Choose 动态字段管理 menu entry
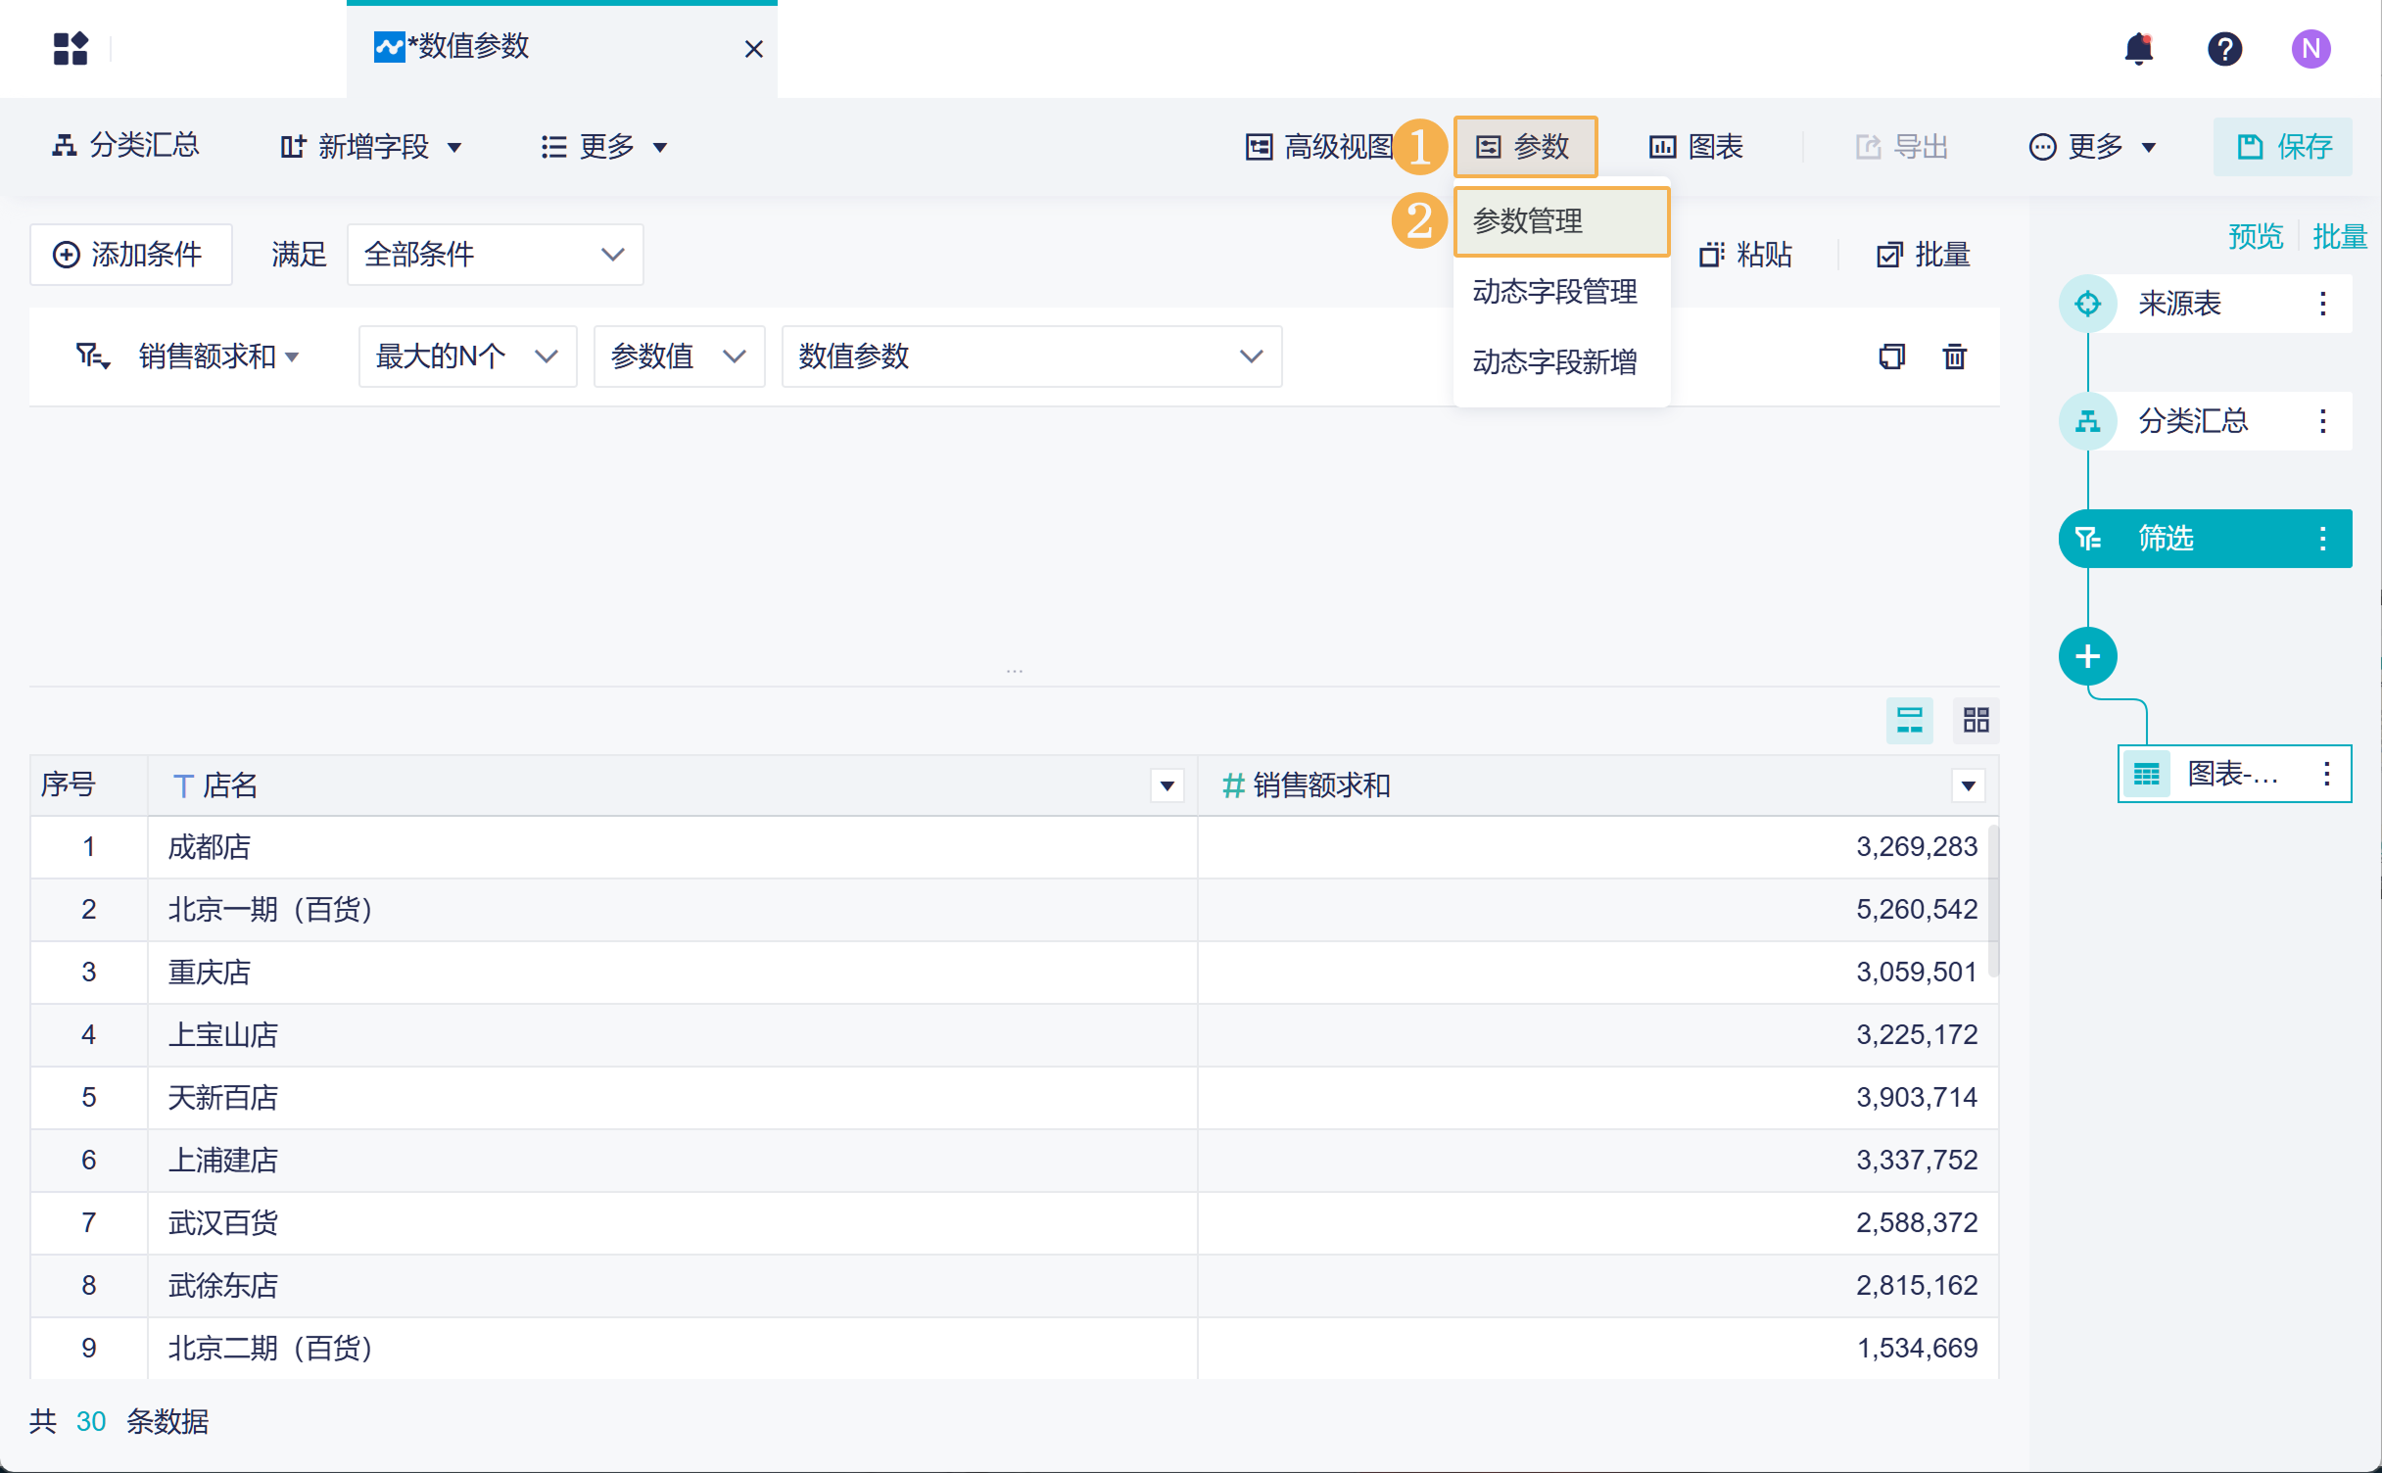Screen dimensions: 2382x1473 [1554, 292]
